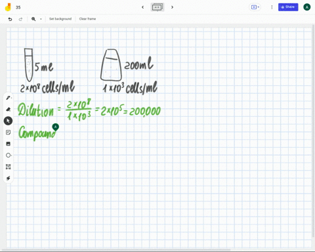
Task: Click the '1×10³ cells/ml' label
Action: (x=130, y=88)
